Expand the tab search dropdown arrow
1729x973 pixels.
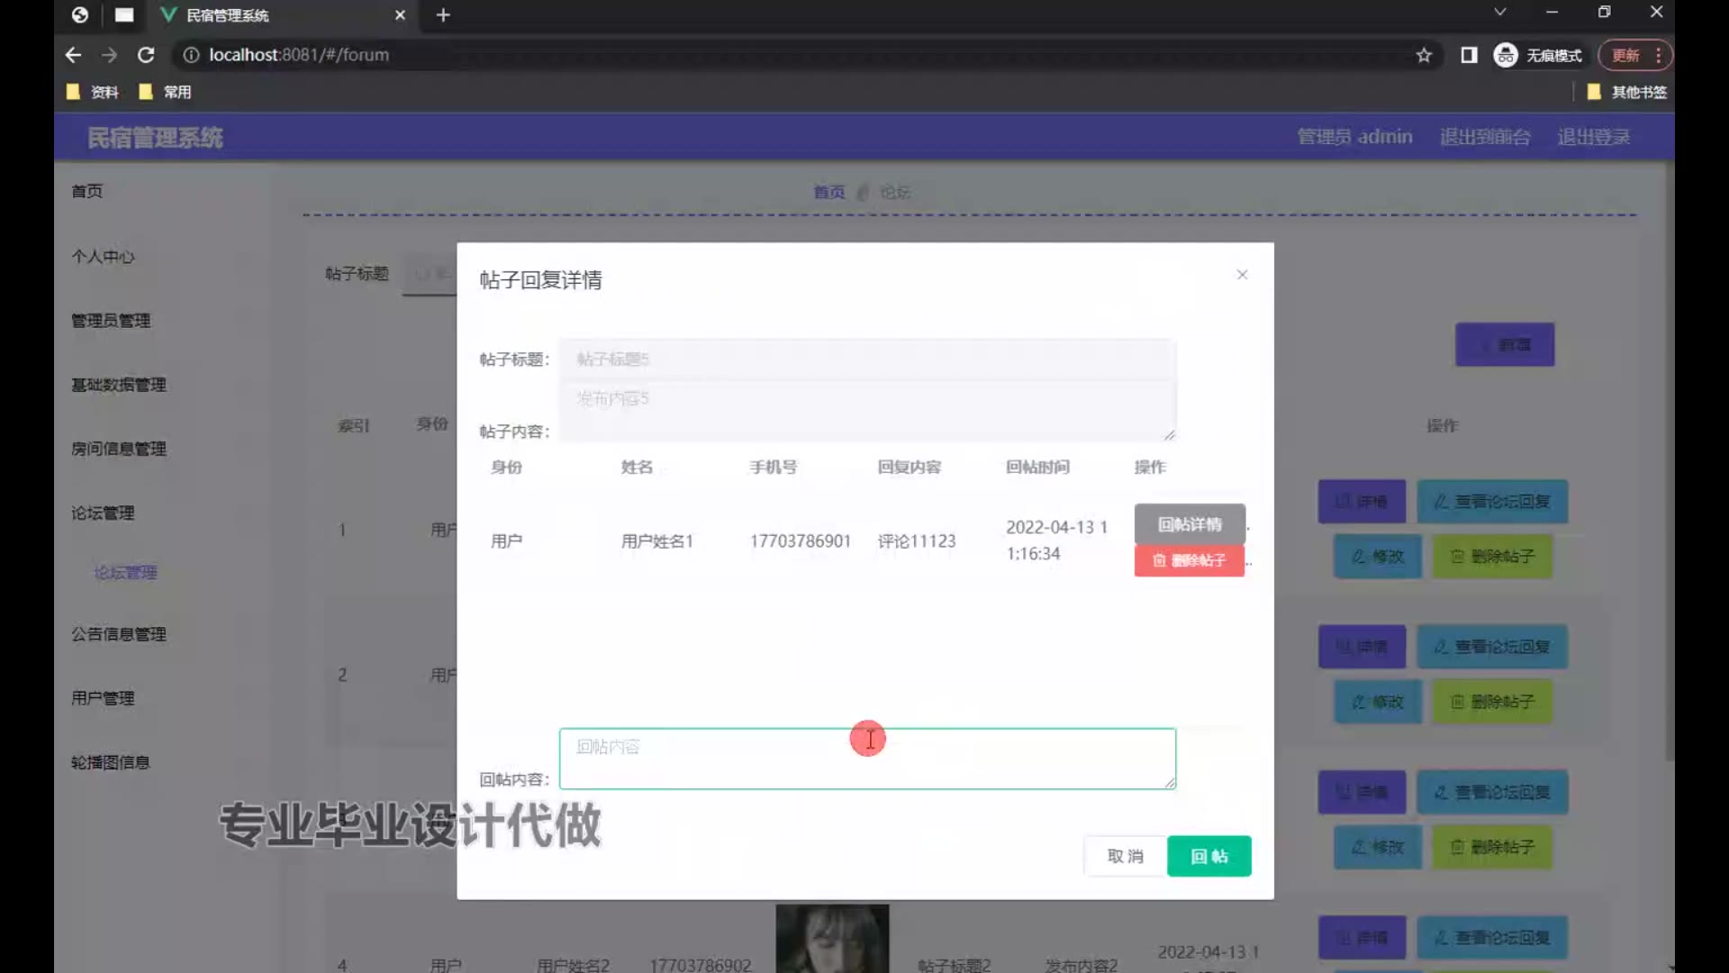tap(1499, 13)
